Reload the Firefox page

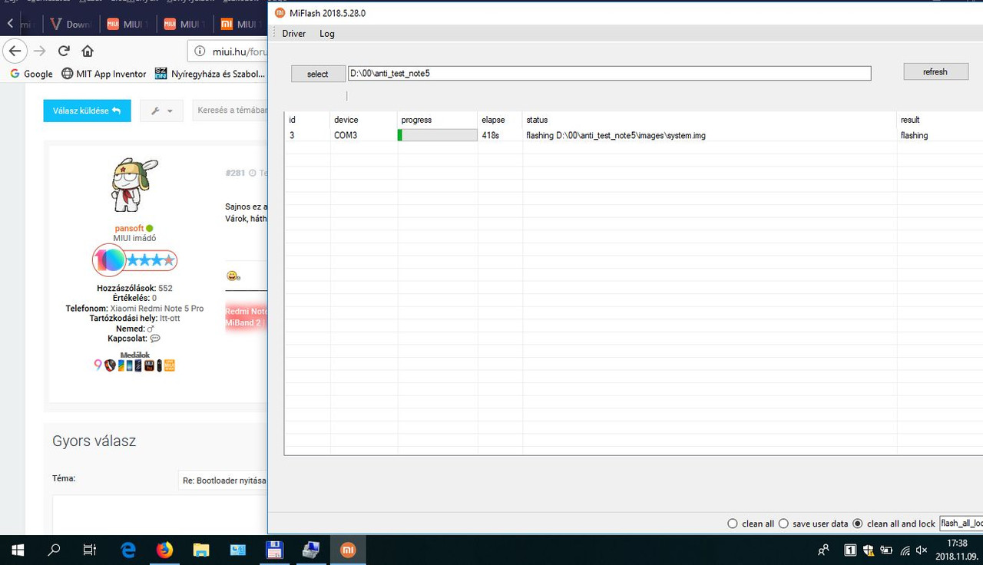64,51
